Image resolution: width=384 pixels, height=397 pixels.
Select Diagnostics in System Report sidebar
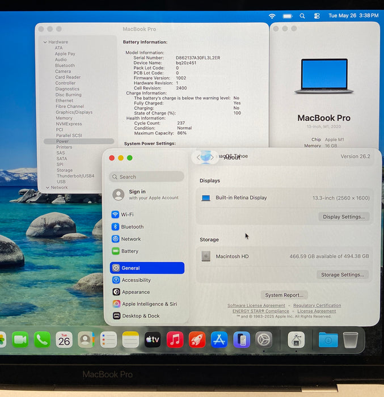[67, 89]
